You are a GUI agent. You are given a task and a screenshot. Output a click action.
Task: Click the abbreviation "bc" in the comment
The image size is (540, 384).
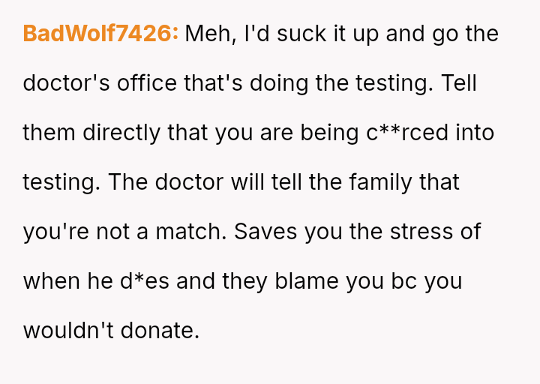click(404, 281)
